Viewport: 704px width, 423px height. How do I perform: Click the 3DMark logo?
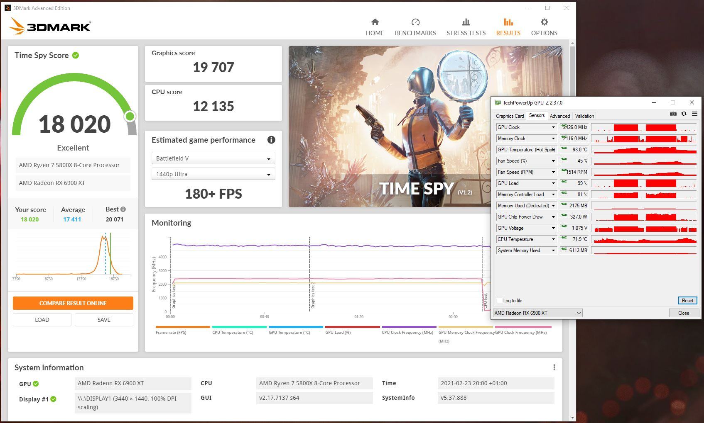(x=49, y=26)
